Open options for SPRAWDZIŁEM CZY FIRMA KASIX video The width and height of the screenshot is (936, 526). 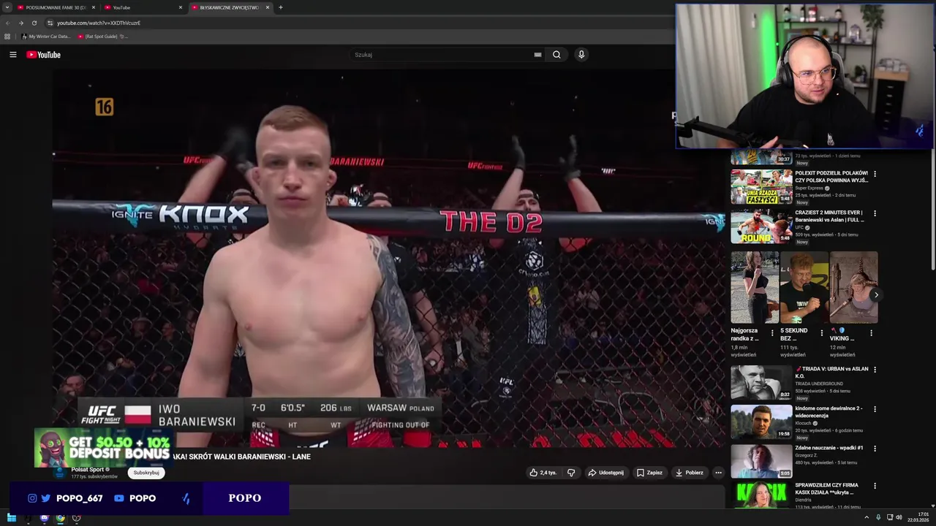click(875, 487)
